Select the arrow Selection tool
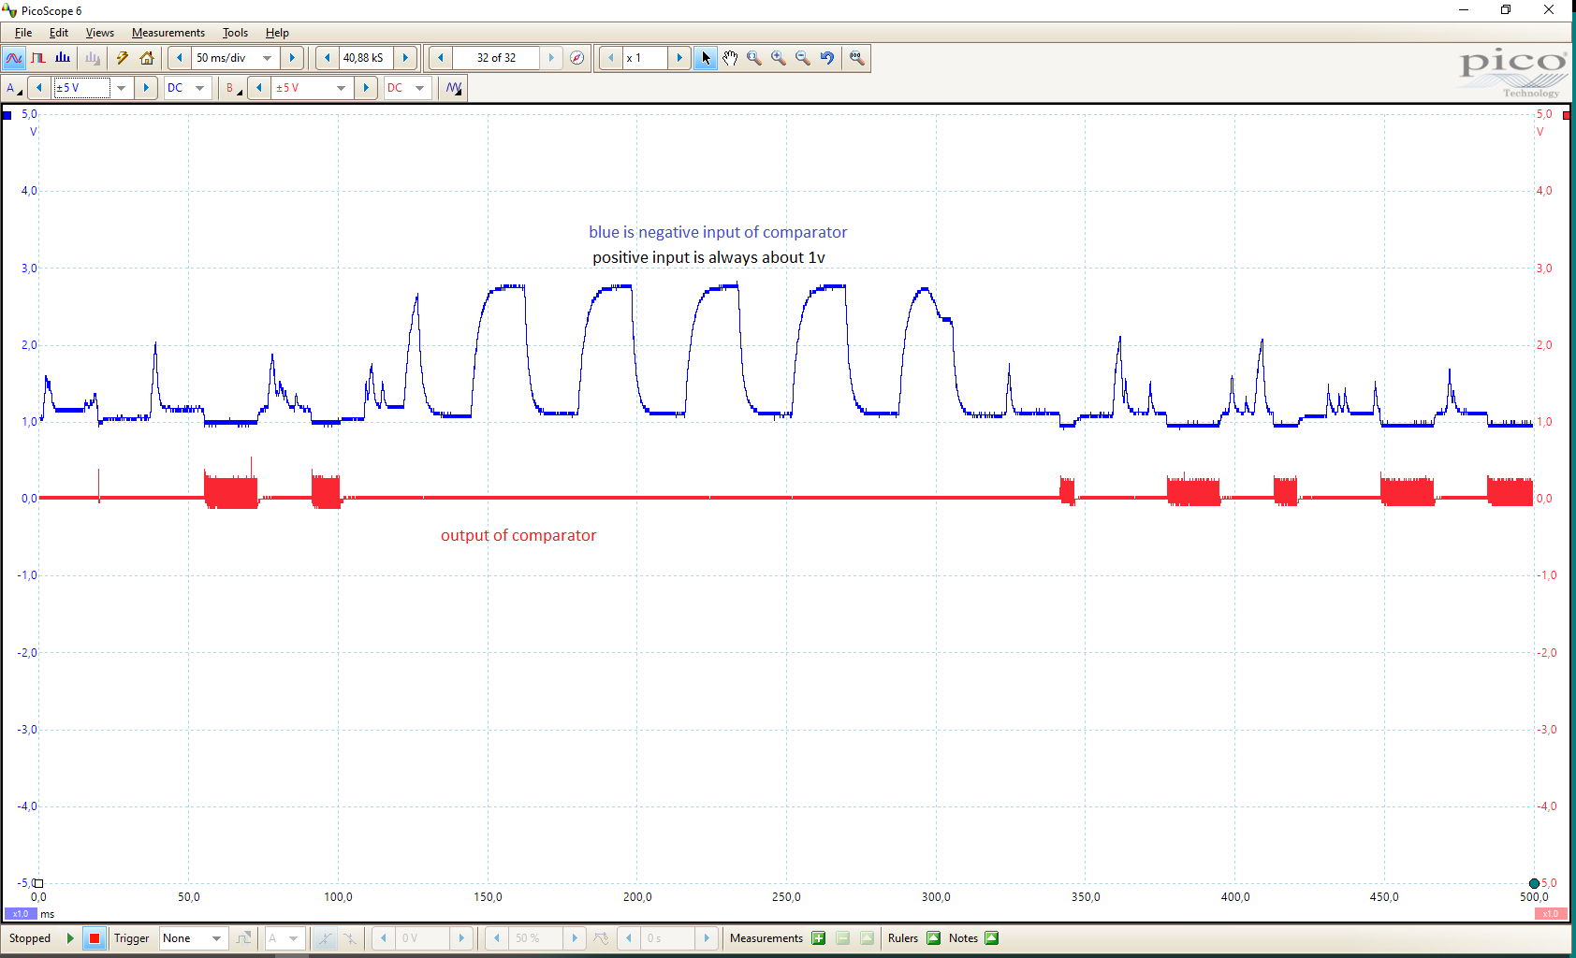The image size is (1576, 958). (x=706, y=58)
